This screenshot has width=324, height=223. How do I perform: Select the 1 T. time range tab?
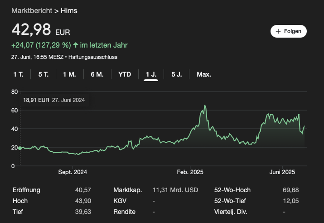click(19, 74)
